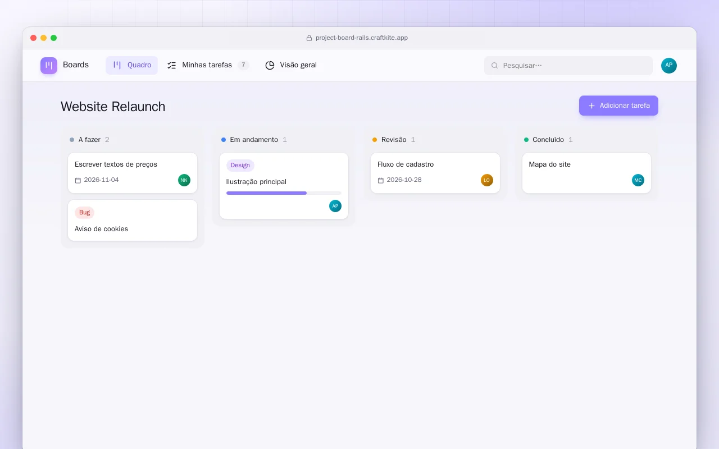Click the Concluído green status dot
Screen dimensions: 719x449
click(526, 140)
